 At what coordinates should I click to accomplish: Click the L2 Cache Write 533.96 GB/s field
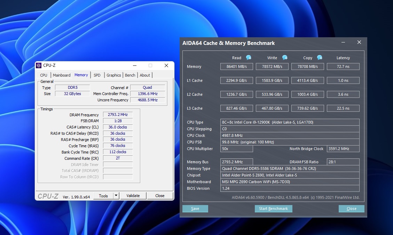click(x=272, y=94)
